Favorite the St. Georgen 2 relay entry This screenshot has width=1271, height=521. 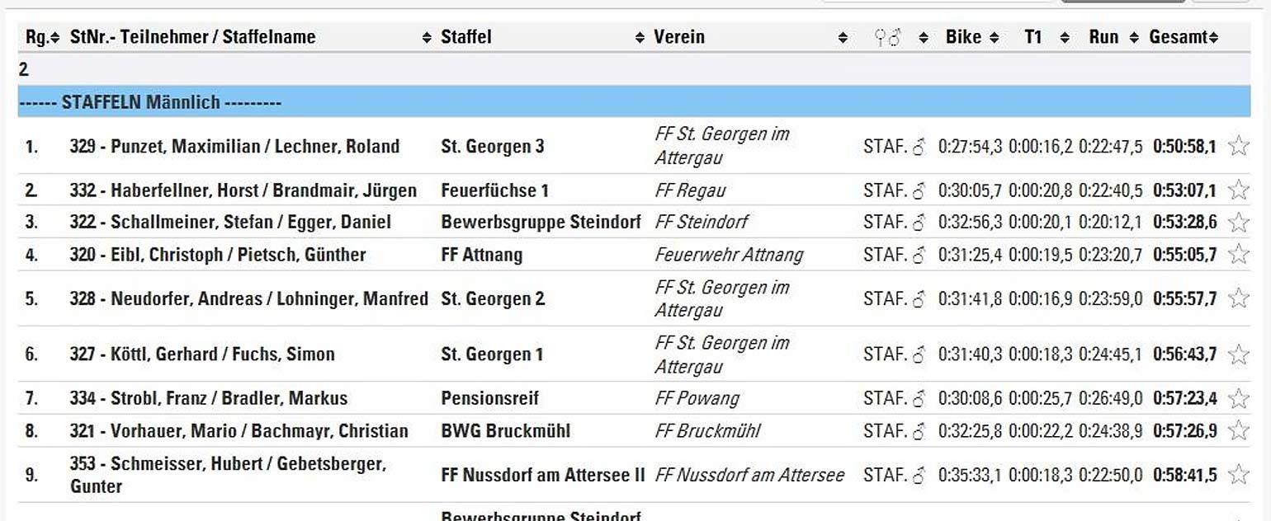[x=1238, y=298]
